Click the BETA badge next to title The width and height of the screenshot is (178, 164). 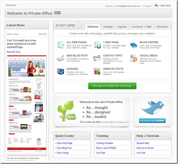(57, 13)
